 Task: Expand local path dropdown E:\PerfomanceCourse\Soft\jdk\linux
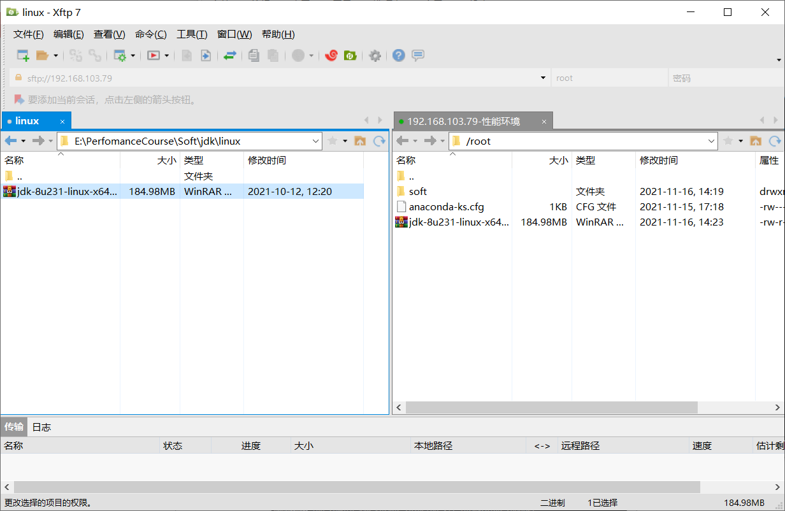(316, 141)
